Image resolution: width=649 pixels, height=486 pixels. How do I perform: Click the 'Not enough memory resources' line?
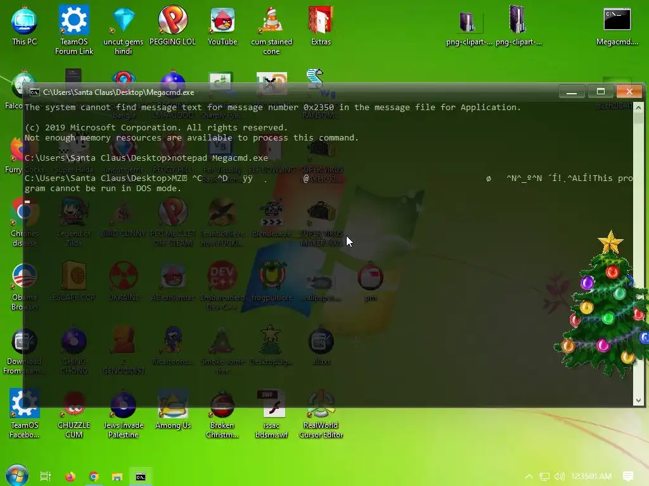[x=191, y=137]
